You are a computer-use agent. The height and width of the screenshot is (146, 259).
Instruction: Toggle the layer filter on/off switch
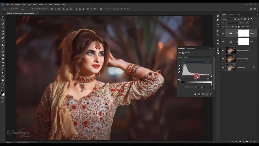(251, 19)
